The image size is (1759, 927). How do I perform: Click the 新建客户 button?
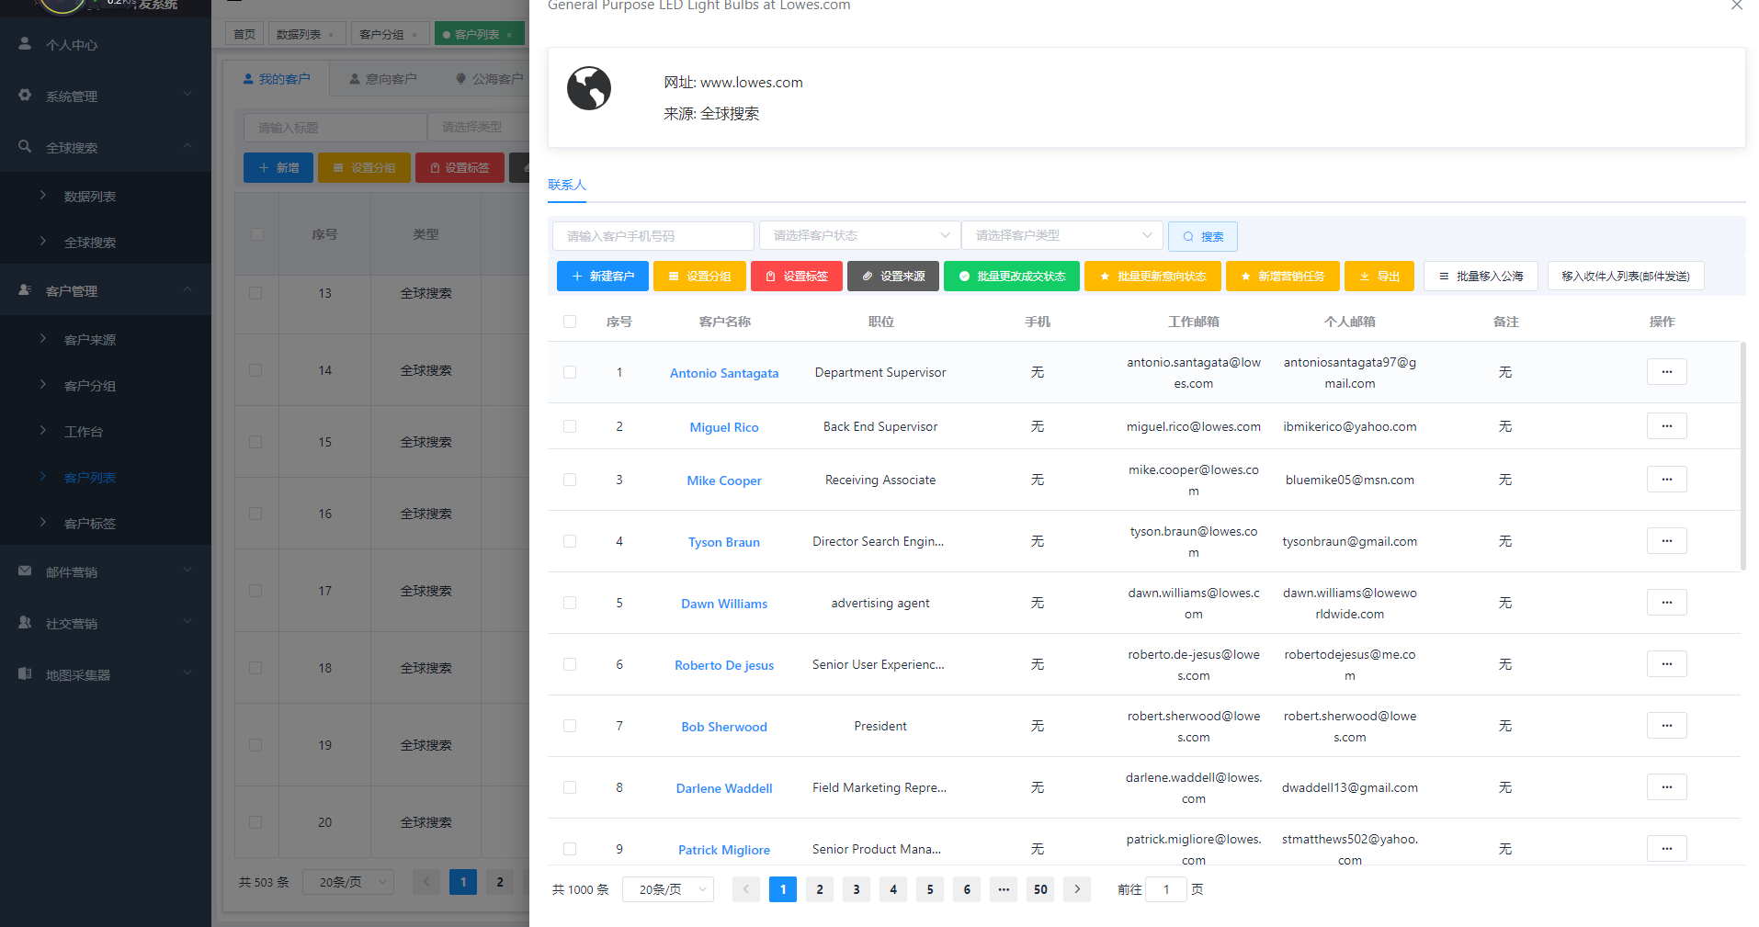603,276
